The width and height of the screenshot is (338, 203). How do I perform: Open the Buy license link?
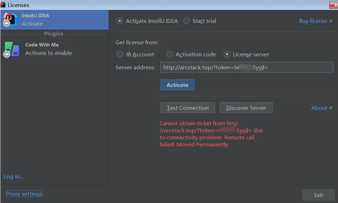pos(313,21)
